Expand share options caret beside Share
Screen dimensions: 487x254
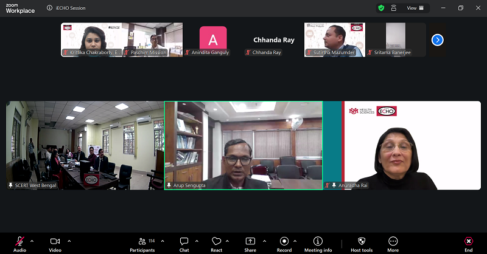pos(264,241)
